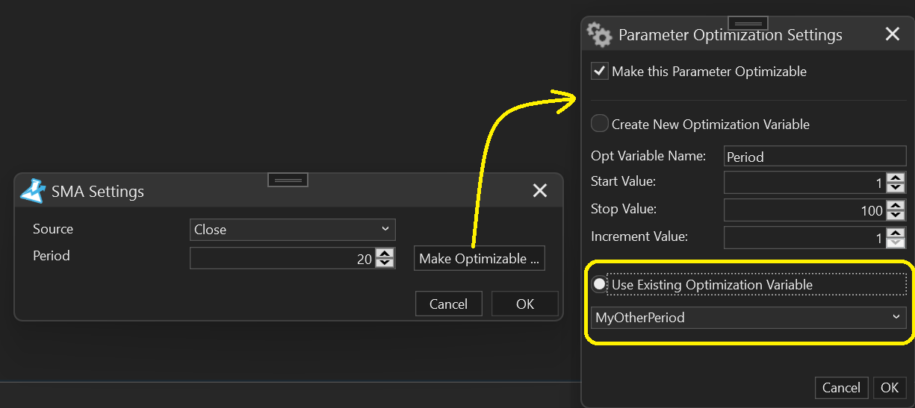The height and width of the screenshot is (408, 915).
Task: Select Use Existing Optimization Variable radio
Action: click(x=599, y=285)
